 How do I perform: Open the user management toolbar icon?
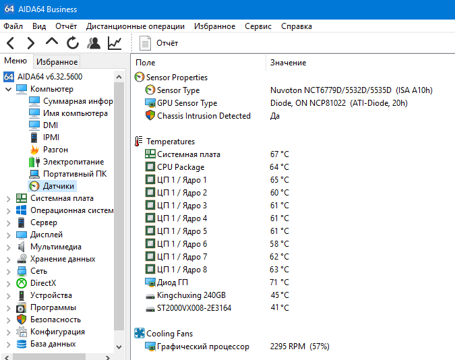coord(94,43)
